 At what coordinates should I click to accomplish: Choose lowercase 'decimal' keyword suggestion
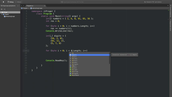[89, 59]
